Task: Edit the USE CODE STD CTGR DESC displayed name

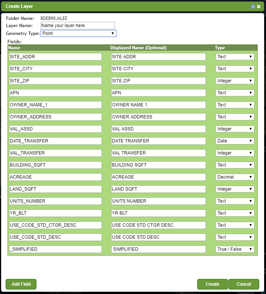Action: (158, 225)
